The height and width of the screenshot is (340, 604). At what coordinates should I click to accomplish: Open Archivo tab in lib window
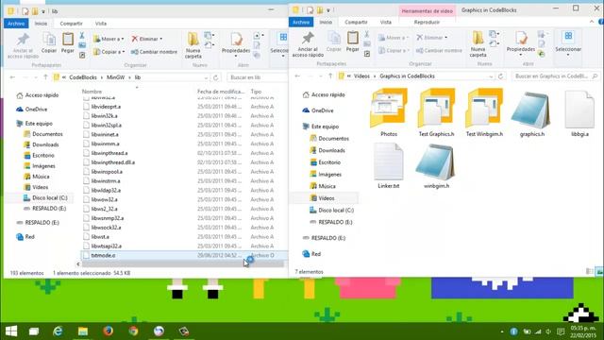(x=16, y=24)
